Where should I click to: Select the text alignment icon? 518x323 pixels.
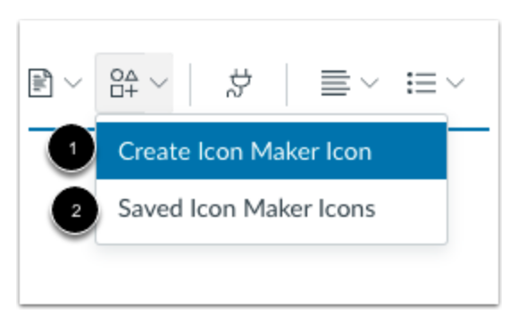click(335, 83)
